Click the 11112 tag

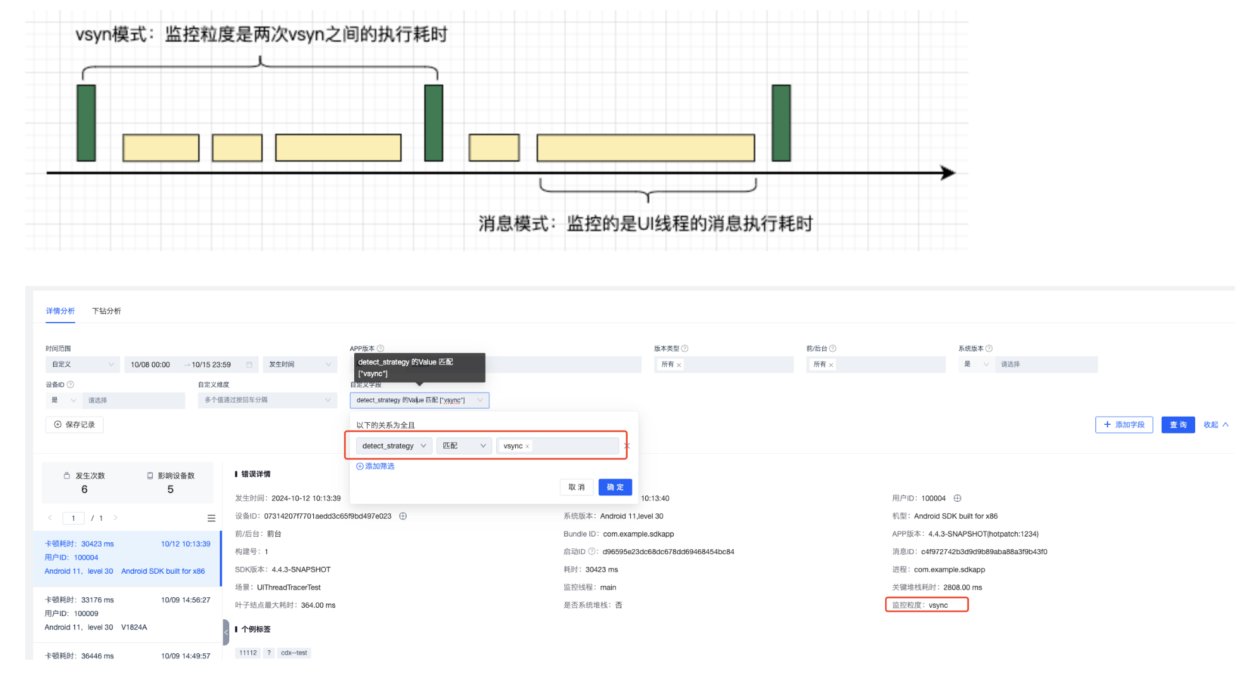(x=248, y=653)
